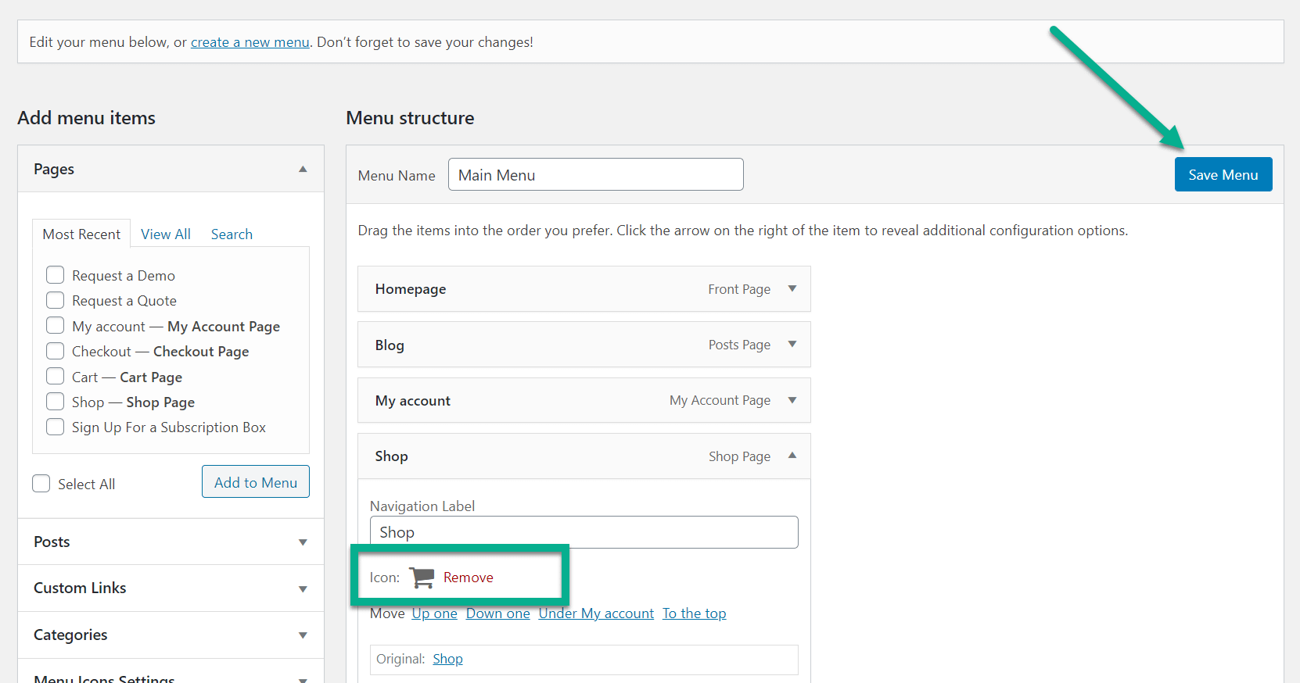The image size is (1300, 683).
Task: Open the Search tab in Pages
Action: [x=232, y=234]
